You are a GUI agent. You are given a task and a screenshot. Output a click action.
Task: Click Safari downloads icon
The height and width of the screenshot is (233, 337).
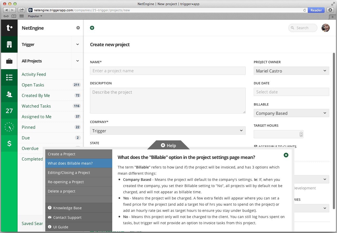pos(330,10)
